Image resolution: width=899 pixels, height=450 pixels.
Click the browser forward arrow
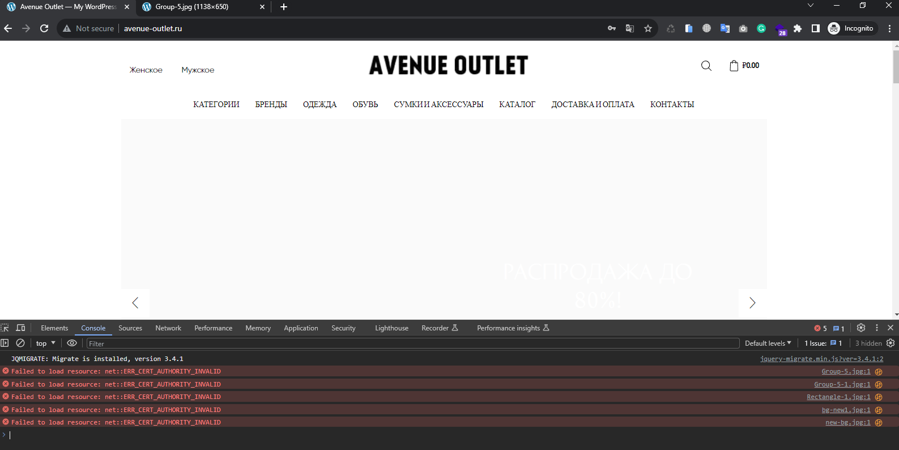pos(26,28)
